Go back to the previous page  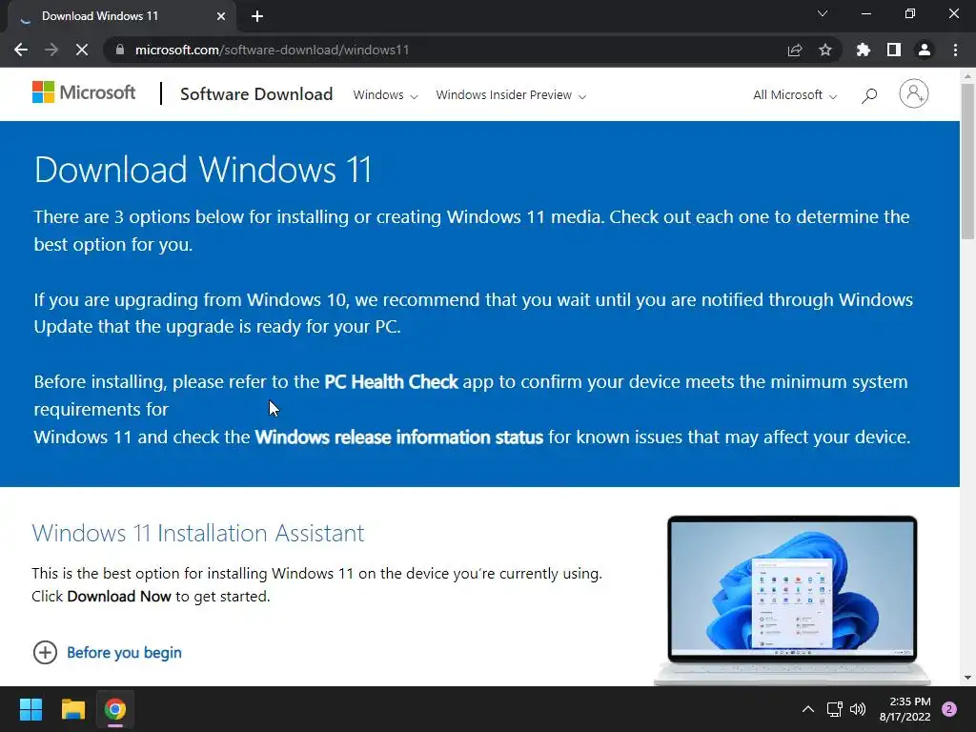click(21, 50)
